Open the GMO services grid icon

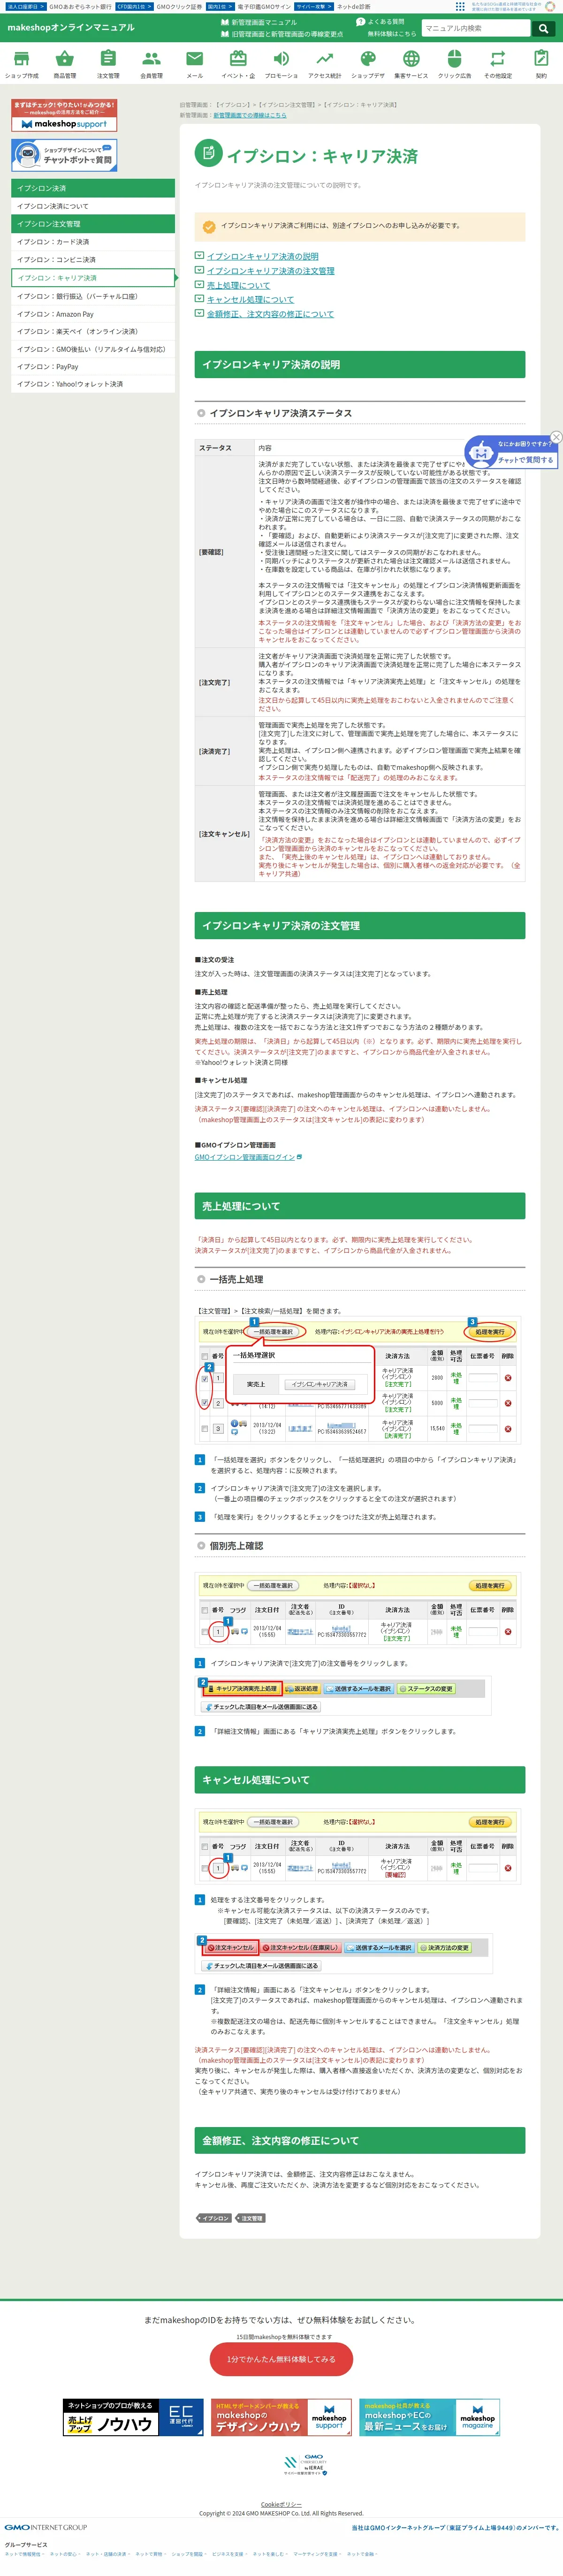(460, 6)
